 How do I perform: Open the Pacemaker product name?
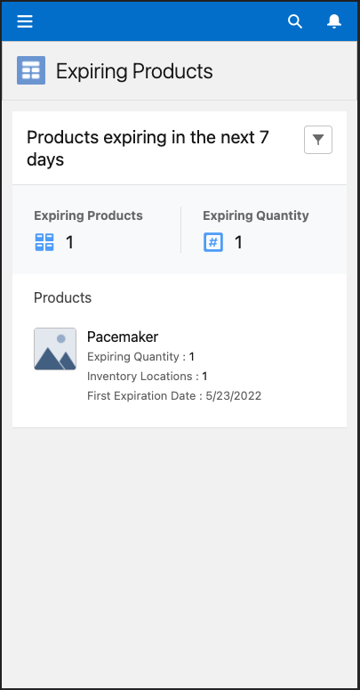click(123, 337)
